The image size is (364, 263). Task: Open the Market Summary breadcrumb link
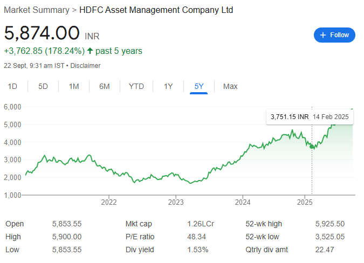[37, 10]
